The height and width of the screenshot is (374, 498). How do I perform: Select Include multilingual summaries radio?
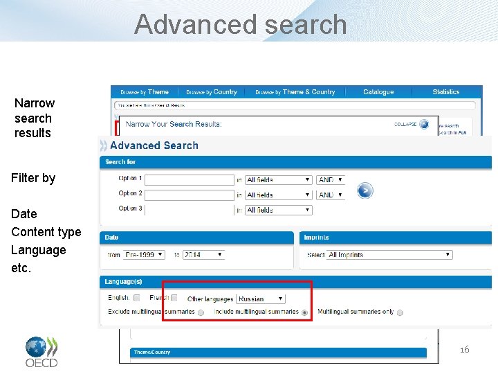point(304,312)
